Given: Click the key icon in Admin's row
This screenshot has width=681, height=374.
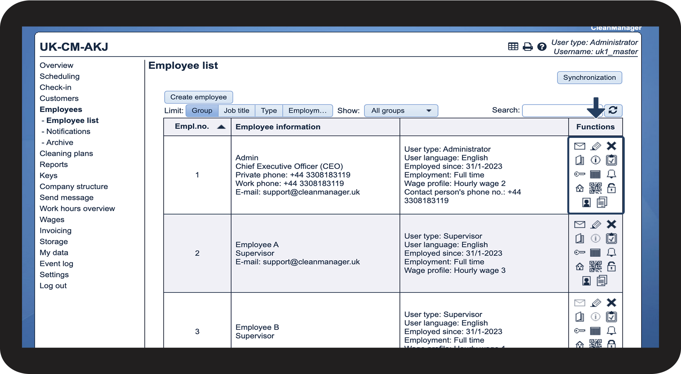Looking at the screenshot, I should 579,174.
